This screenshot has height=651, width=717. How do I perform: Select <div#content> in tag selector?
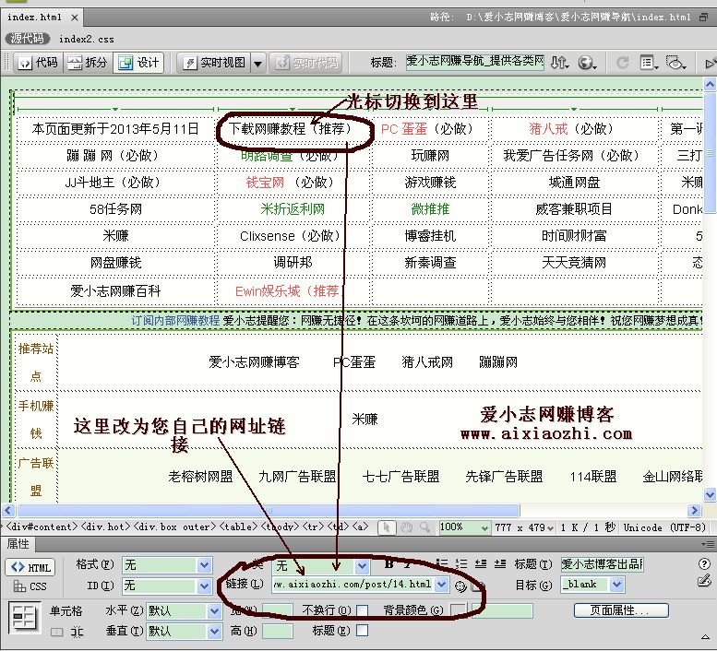[42, 527]
